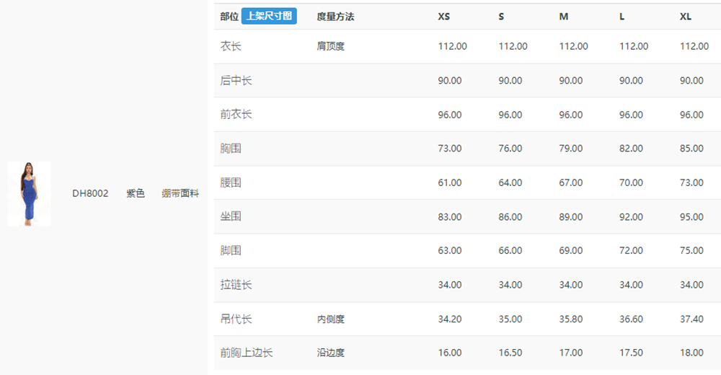
Task: Select the DH8002 product code
Action: 90,193
